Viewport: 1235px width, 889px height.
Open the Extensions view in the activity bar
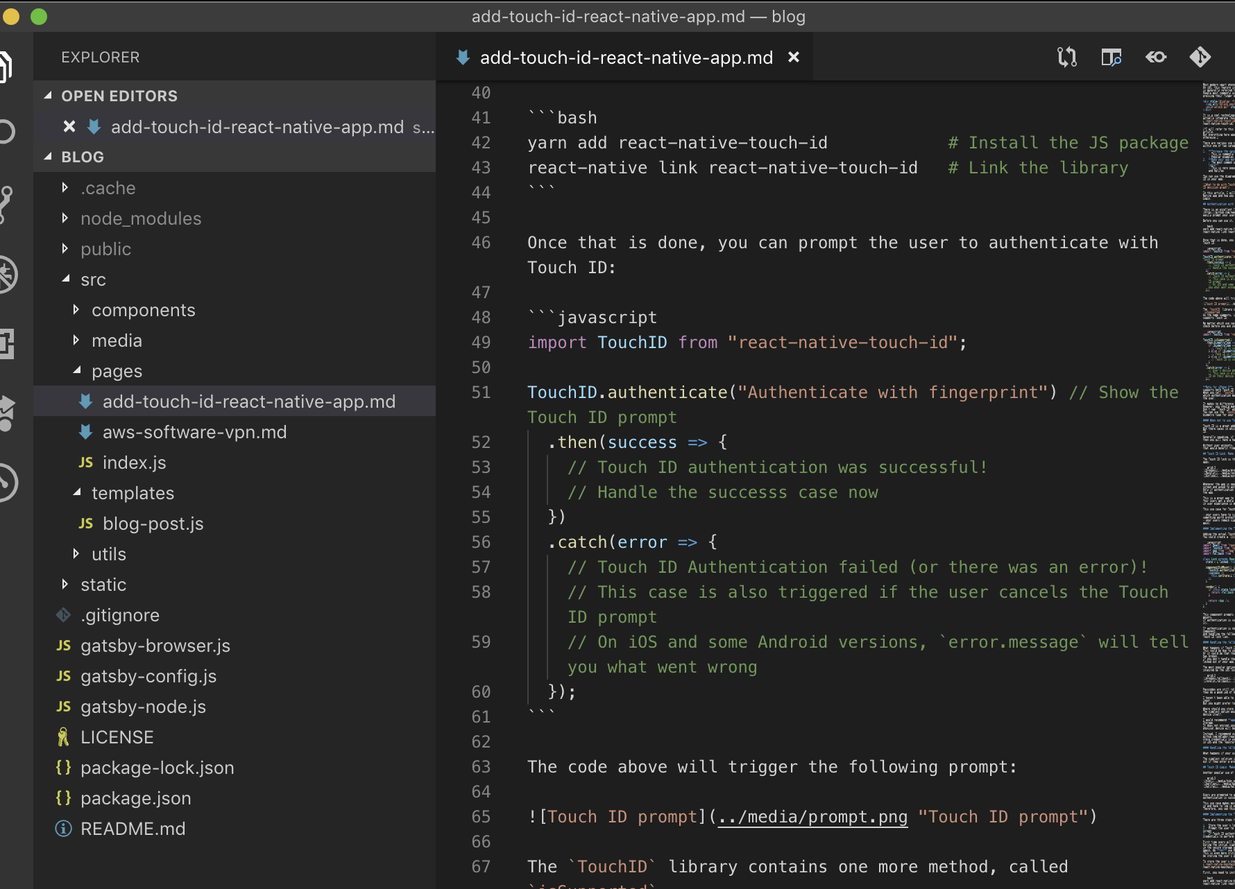7,344
